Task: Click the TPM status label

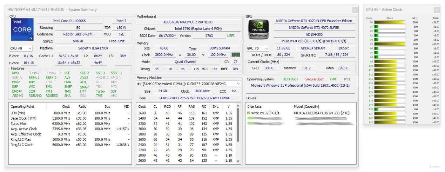Action: [x=332, y=79]
